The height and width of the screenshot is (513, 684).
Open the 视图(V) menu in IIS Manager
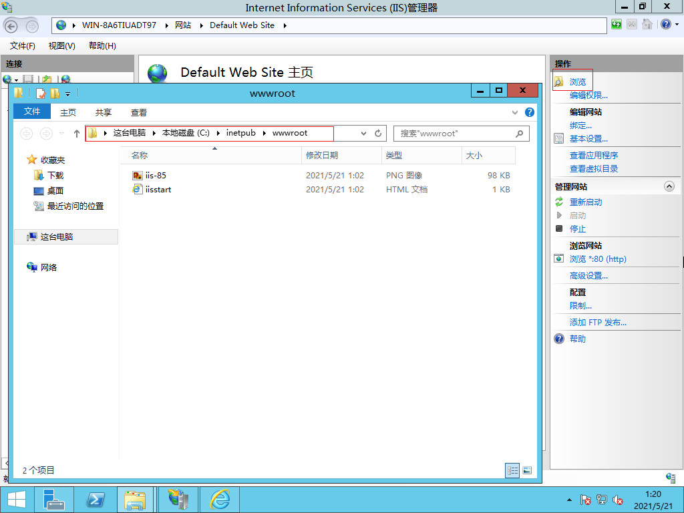(x=61, y=45)
